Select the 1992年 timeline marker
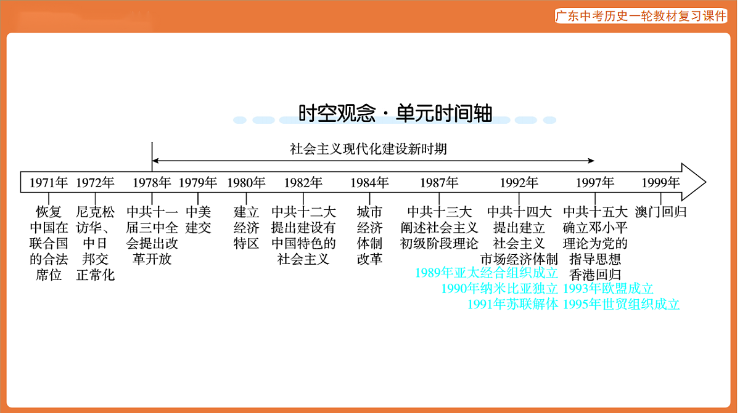The height and width of the screenshot is (413, 740). 519,182
